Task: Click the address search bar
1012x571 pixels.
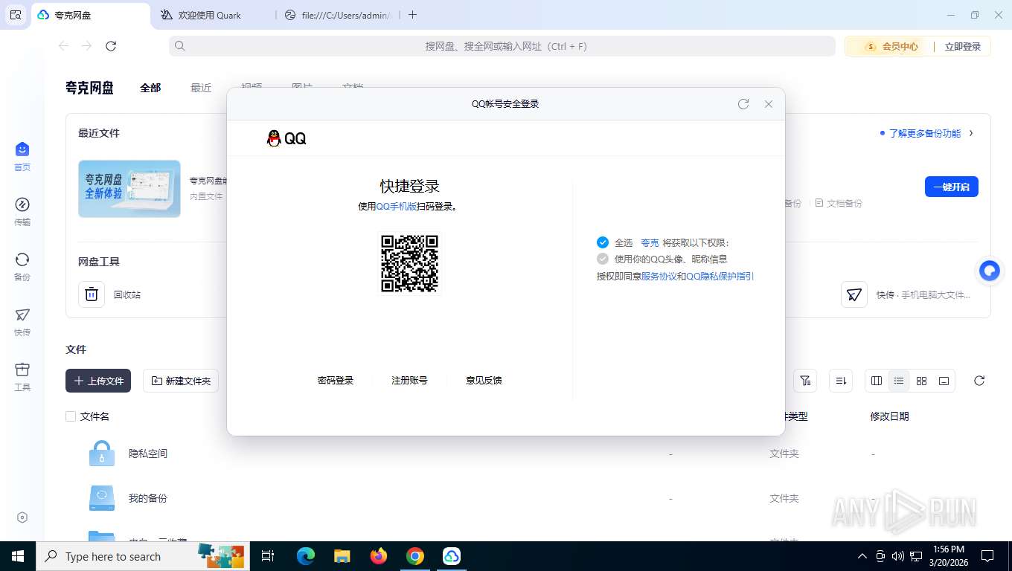Action: tap(502, 46)
